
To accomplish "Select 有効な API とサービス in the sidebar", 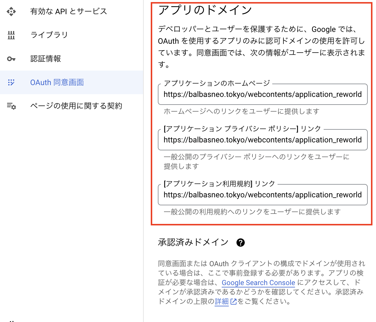I will click(68, 11).
